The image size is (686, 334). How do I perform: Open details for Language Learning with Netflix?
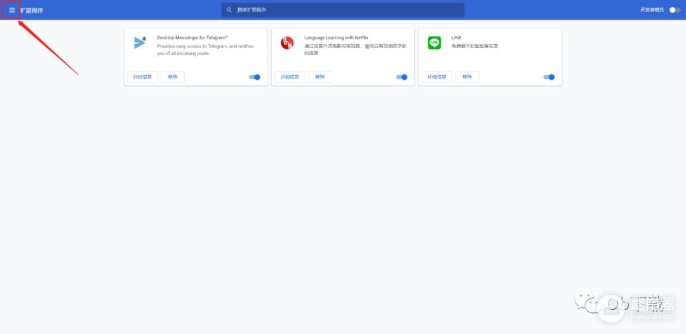click(x=290, y=77)
